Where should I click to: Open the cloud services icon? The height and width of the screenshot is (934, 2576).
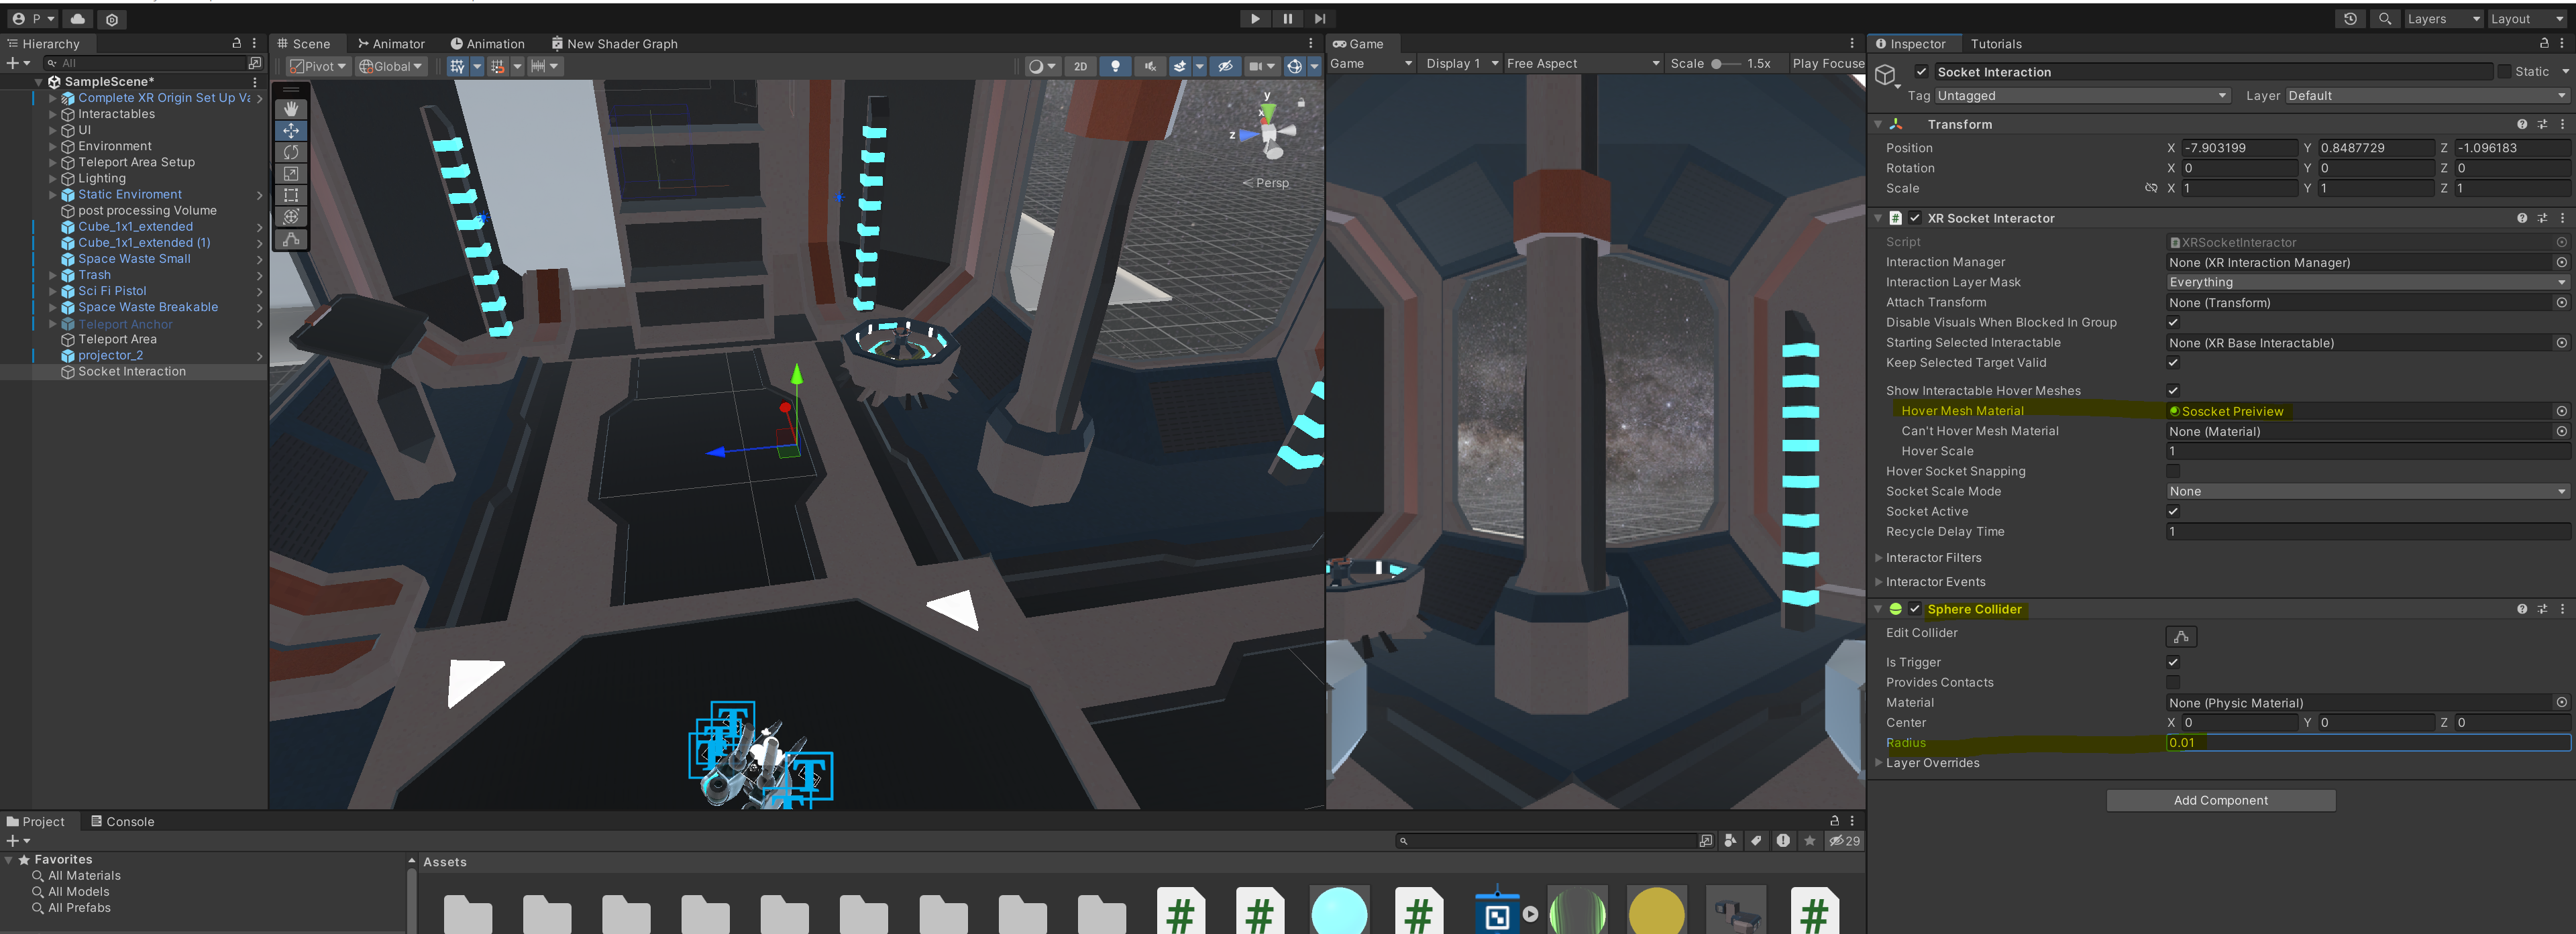point(77,18)
